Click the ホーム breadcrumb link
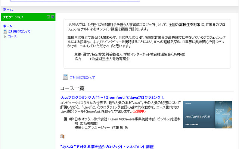Image resolution: width=239 pixels, height=149 pixels. pyautogui.click(x=8, y=9)
